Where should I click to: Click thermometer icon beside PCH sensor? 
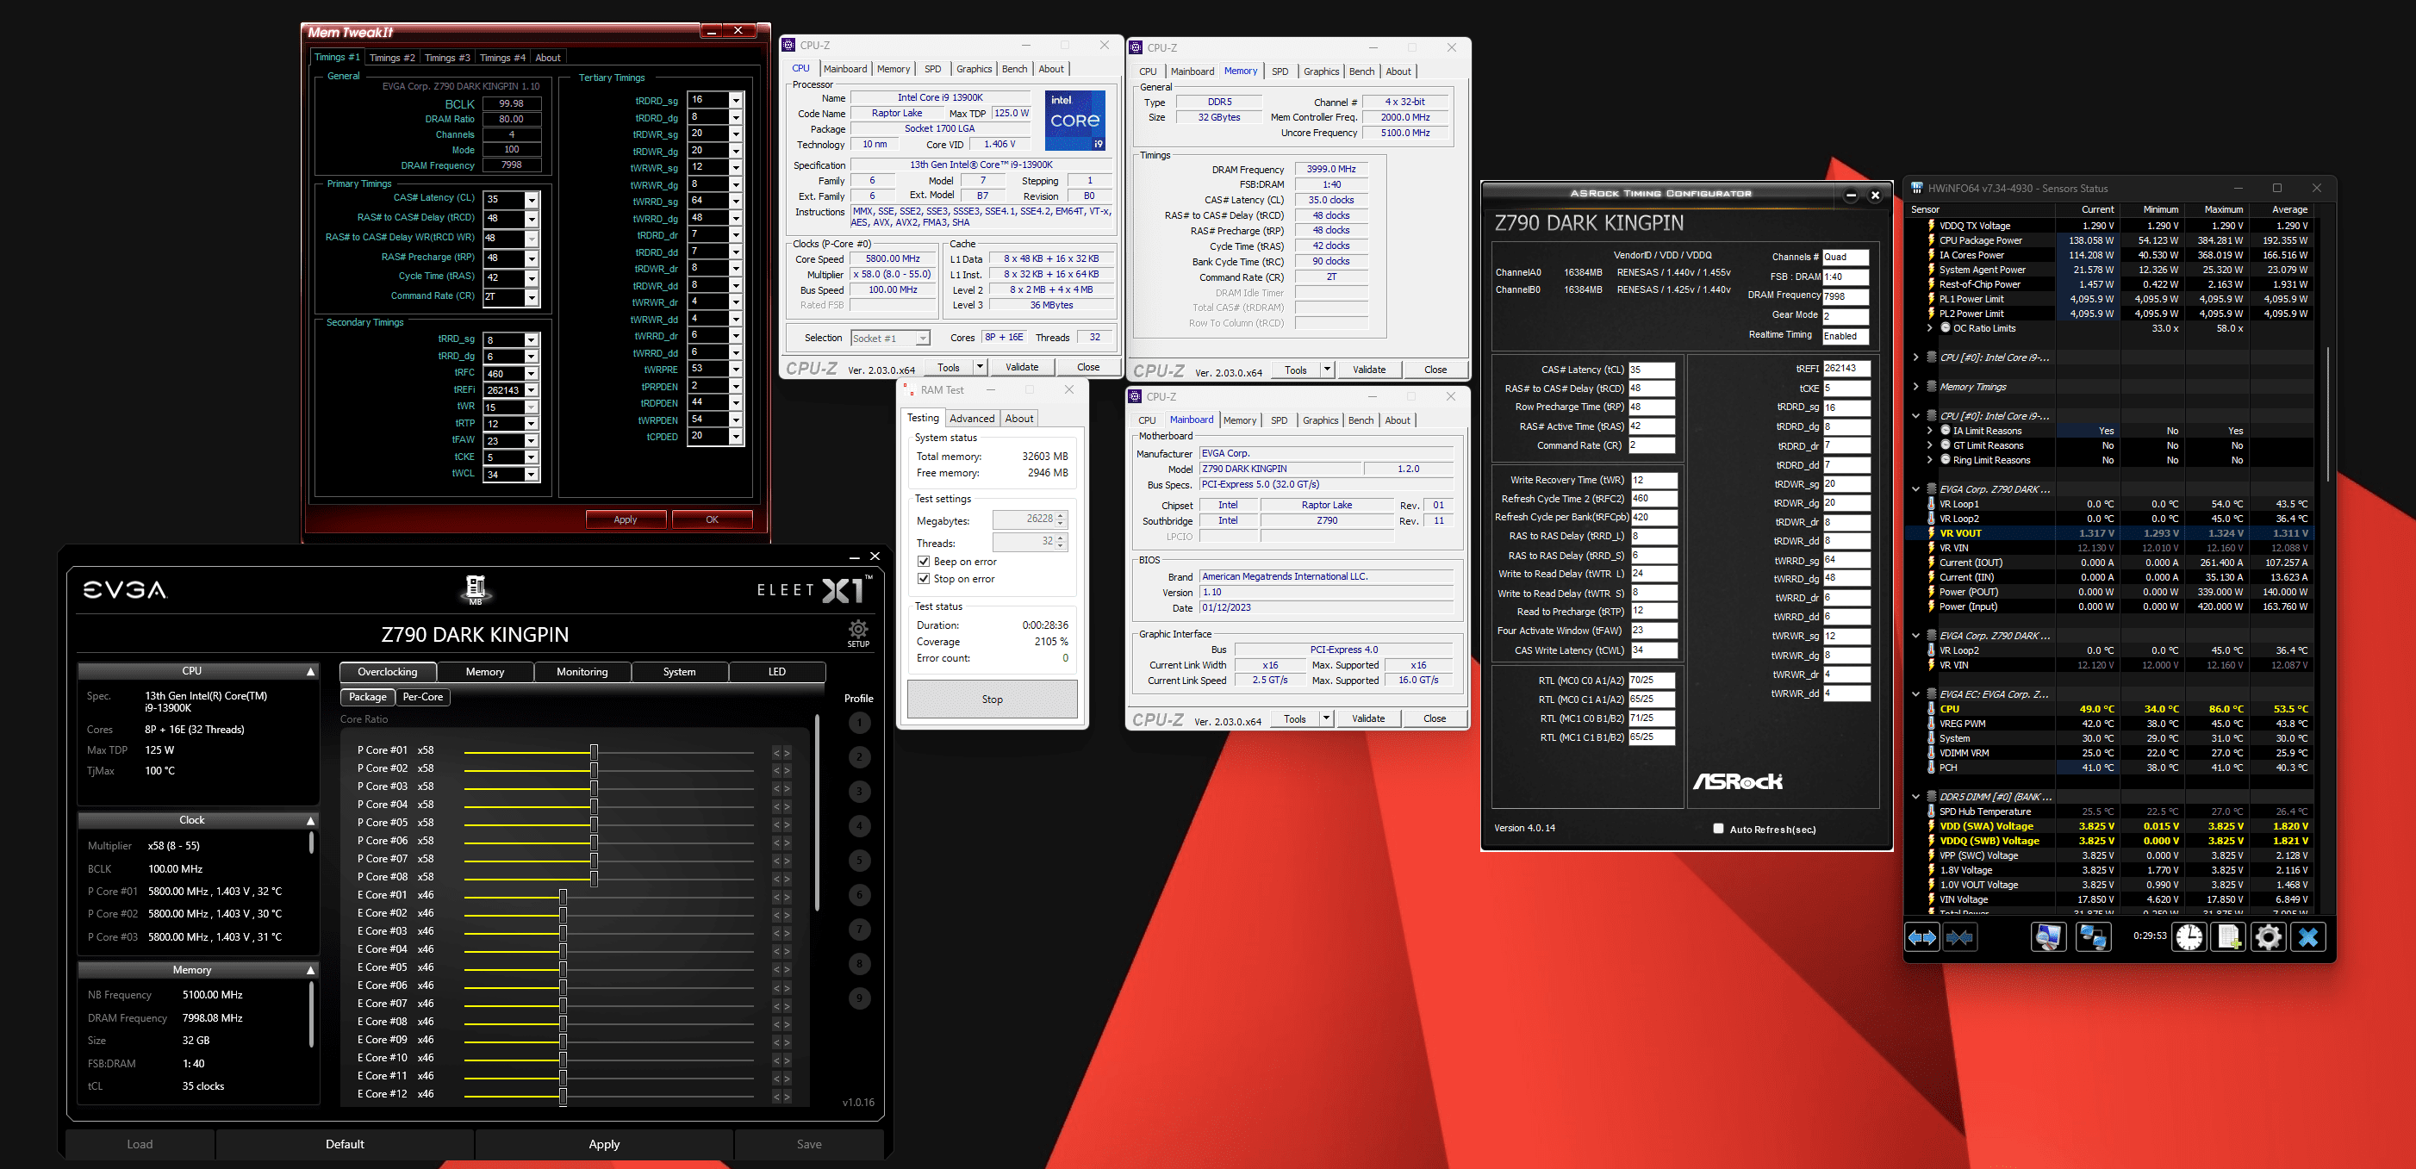(1931, 768)
